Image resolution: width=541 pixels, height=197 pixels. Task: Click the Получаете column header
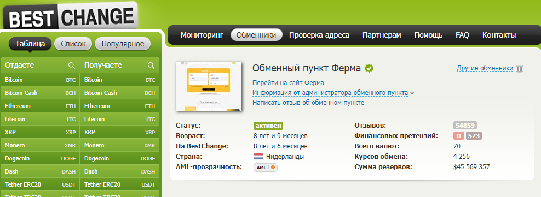(x=103, y=65)
